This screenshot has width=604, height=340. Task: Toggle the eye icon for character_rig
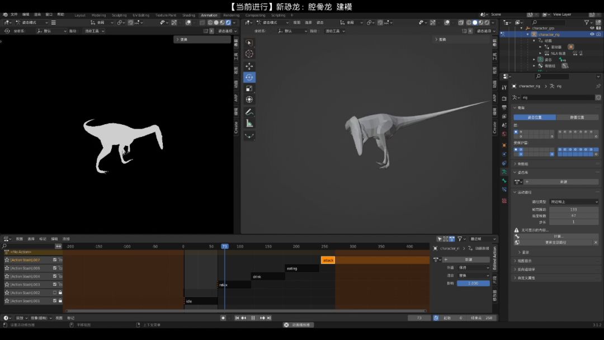592,34
